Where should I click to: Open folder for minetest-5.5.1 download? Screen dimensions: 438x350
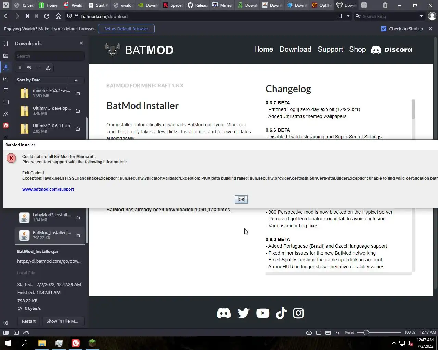(78, 93)
